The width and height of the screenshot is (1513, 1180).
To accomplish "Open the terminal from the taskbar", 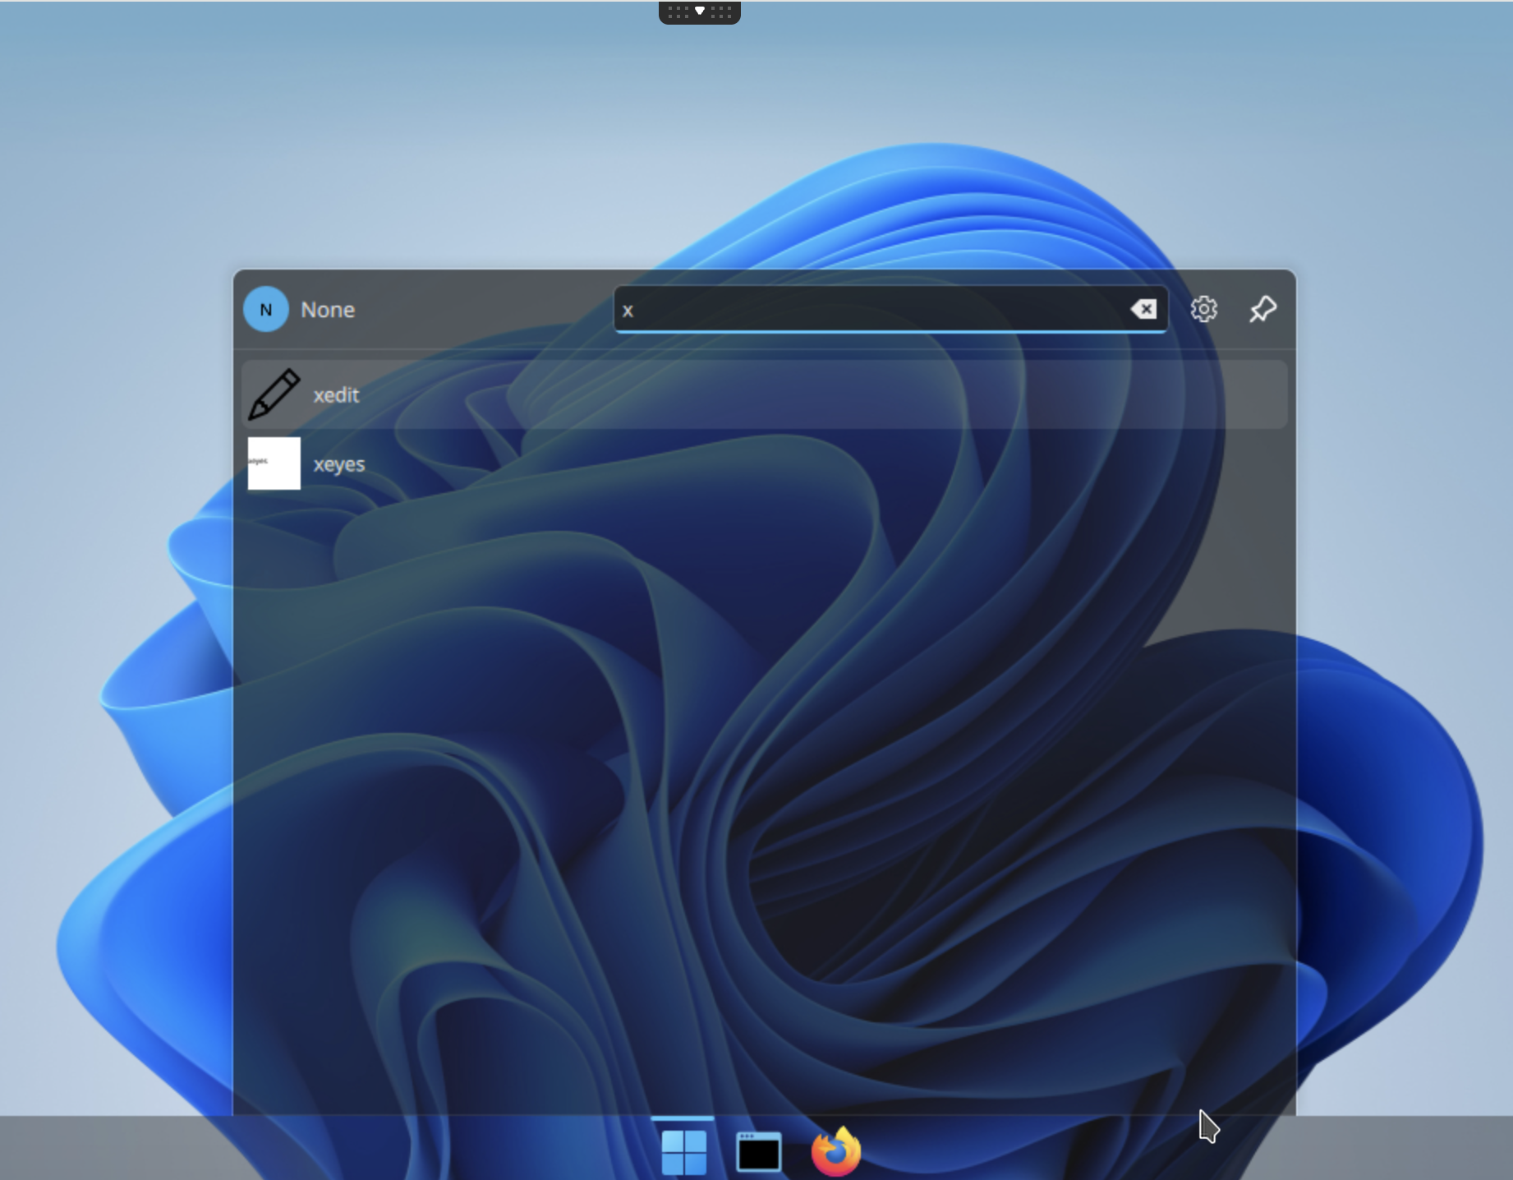I will [759, 1152].
